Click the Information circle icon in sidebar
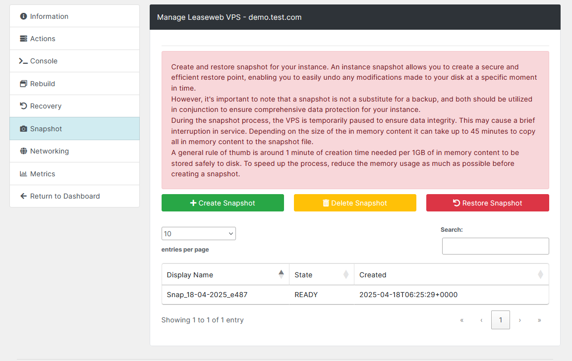The height and width of the screenshot is (361, 572). point(23,16)
